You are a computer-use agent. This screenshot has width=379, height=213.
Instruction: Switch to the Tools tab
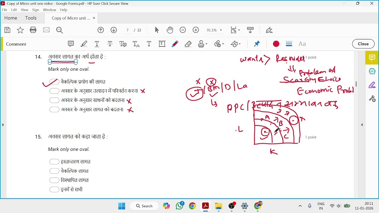[31, 18]
